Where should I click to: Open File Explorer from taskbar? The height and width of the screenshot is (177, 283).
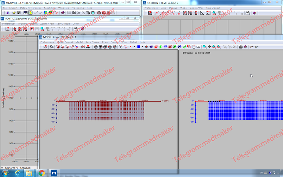[29, 173]
